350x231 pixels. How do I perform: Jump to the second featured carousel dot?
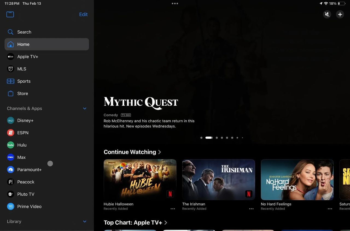[x=209, y=138]
